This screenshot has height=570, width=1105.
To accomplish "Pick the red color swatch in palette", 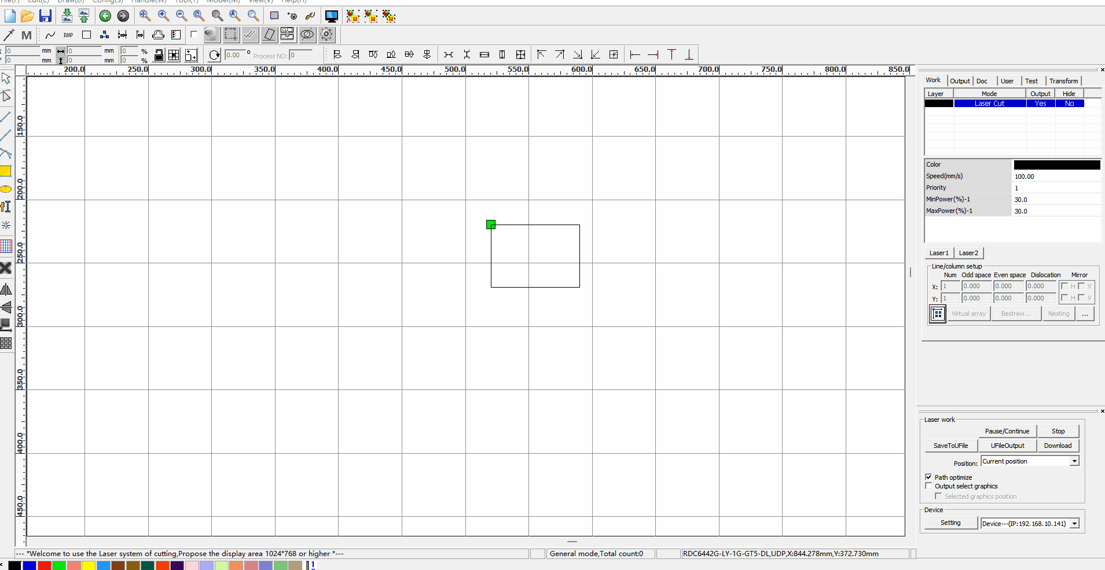I will coord(44,565).
